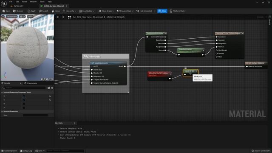
Task: Click Source Control Off status button
Action: 261,151
